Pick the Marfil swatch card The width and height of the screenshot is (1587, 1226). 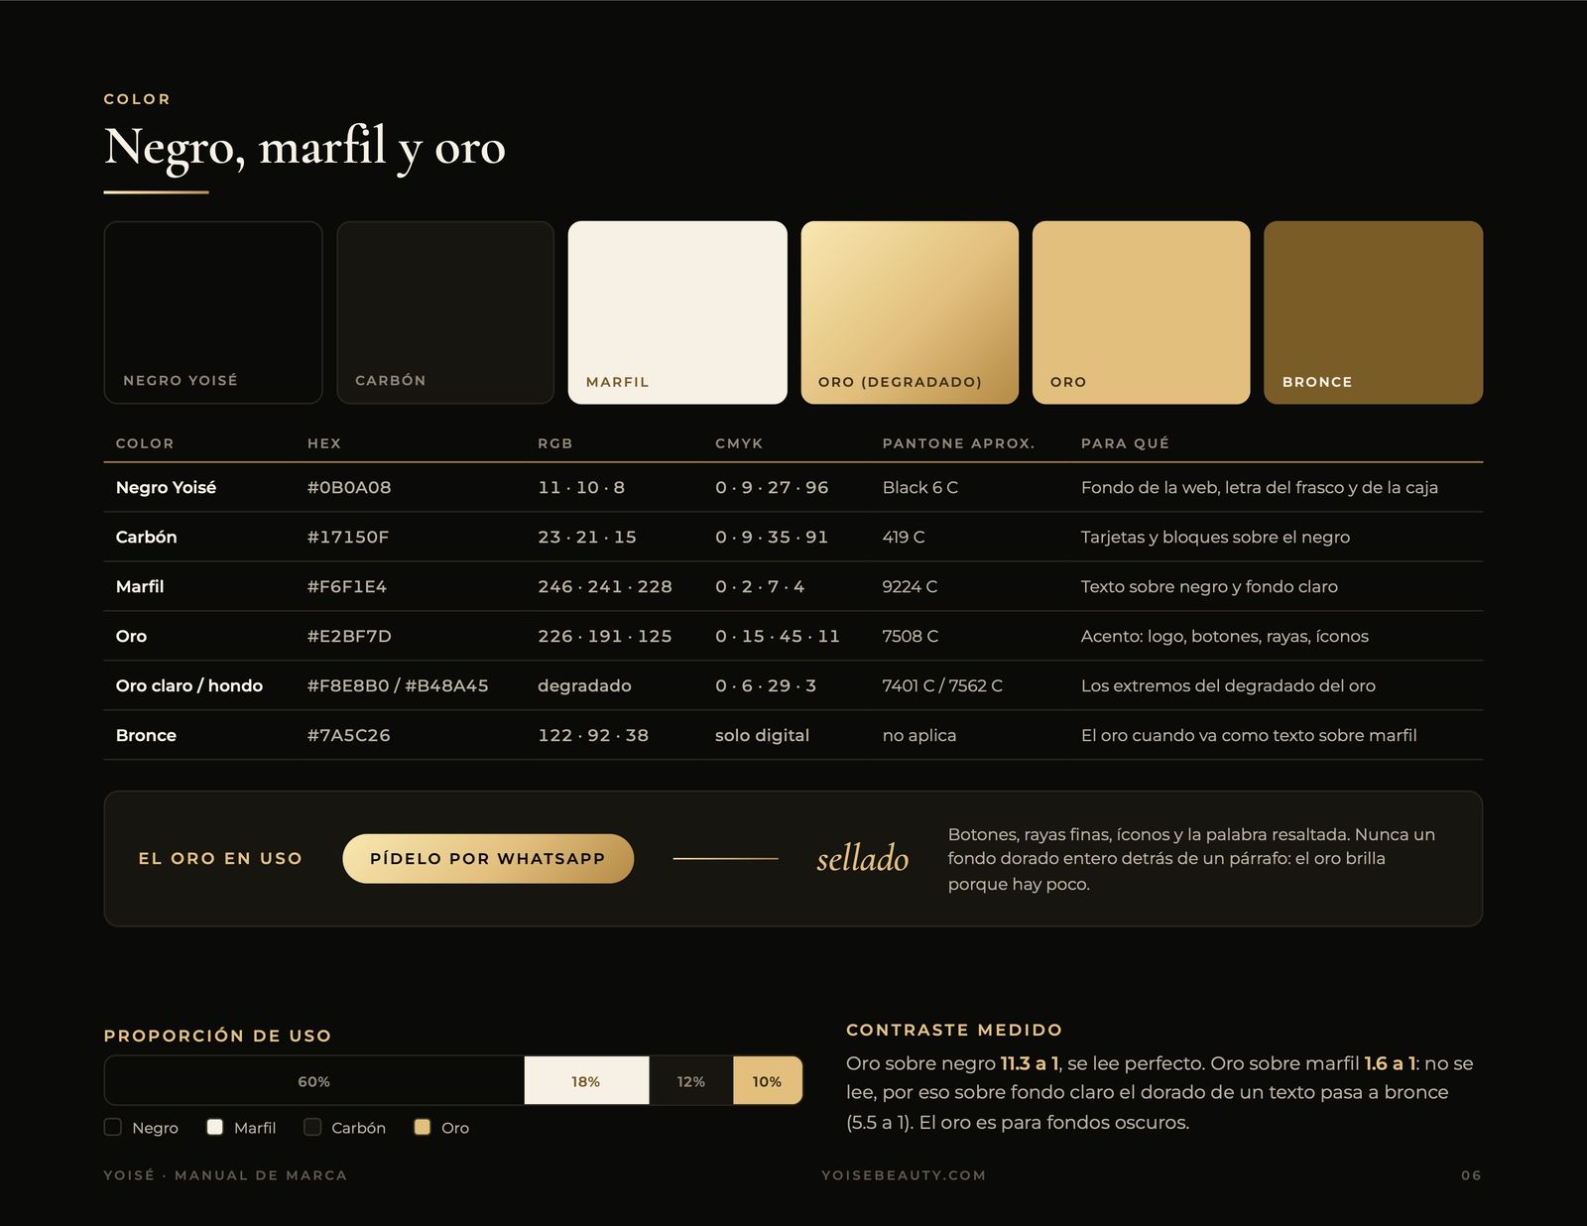pyautogui.click(x=677, y=312)
